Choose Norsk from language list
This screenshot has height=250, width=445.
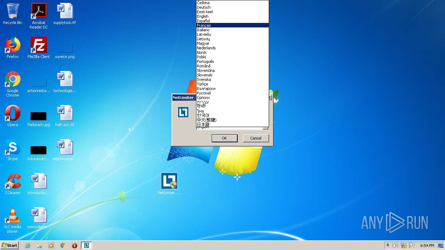pos(233,52)
